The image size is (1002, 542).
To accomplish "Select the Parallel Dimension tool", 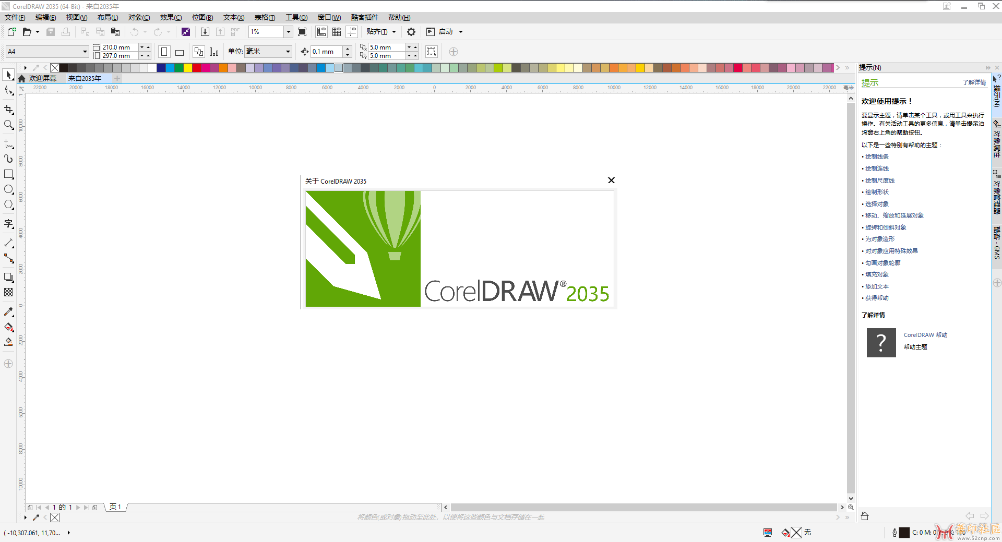I will point(9,243).
